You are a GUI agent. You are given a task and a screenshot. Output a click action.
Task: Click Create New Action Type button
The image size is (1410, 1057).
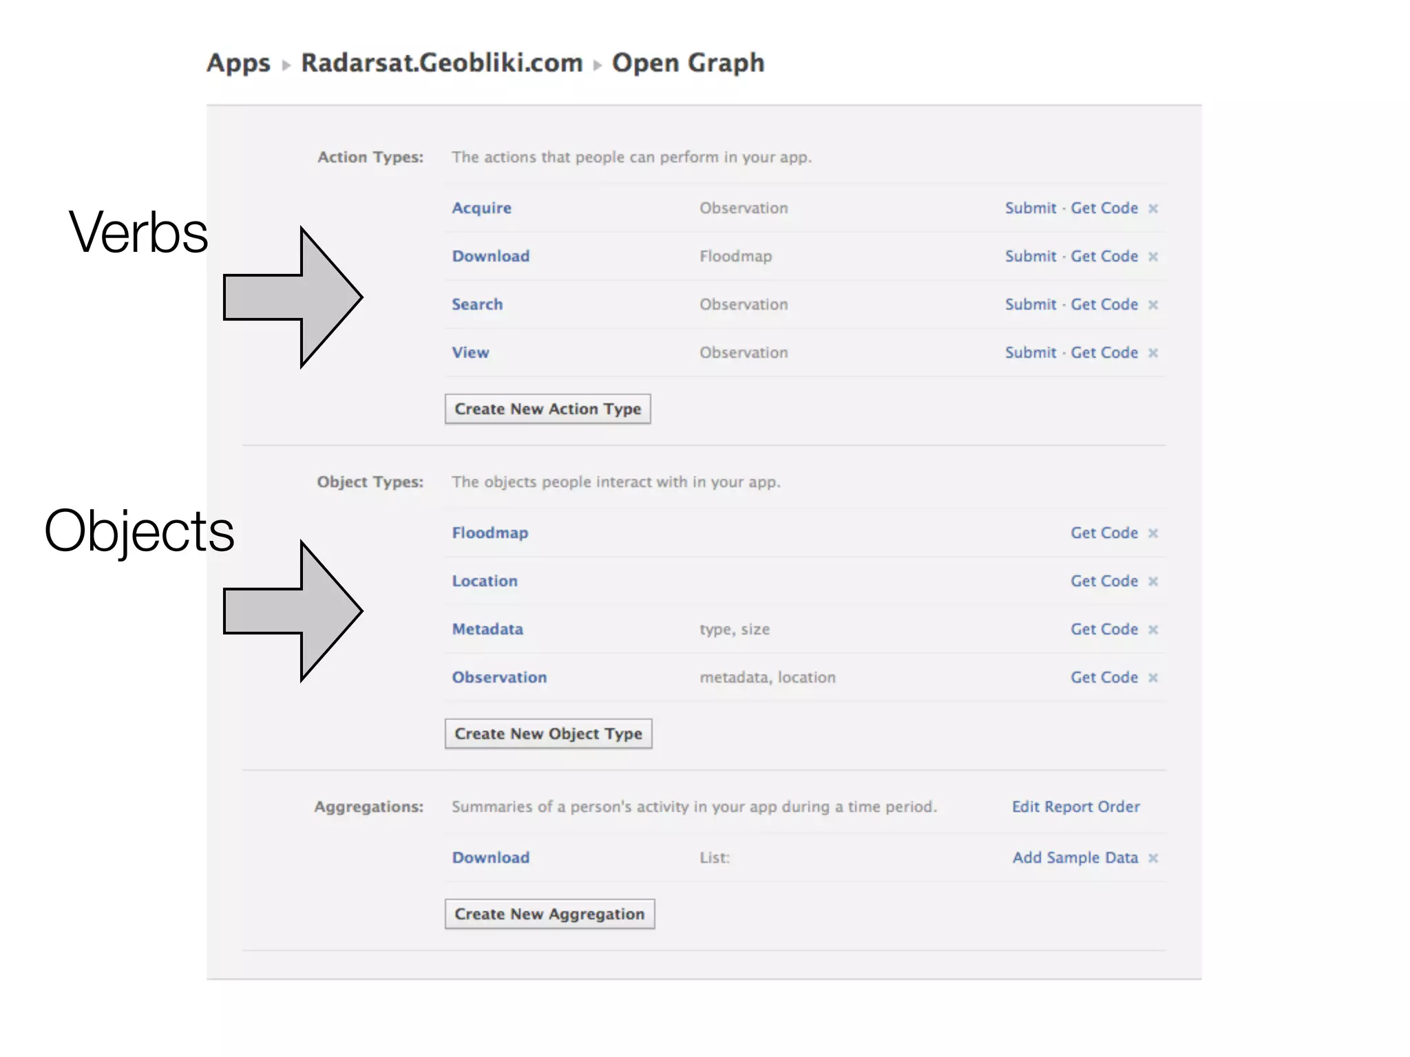[x=547, y=409]
